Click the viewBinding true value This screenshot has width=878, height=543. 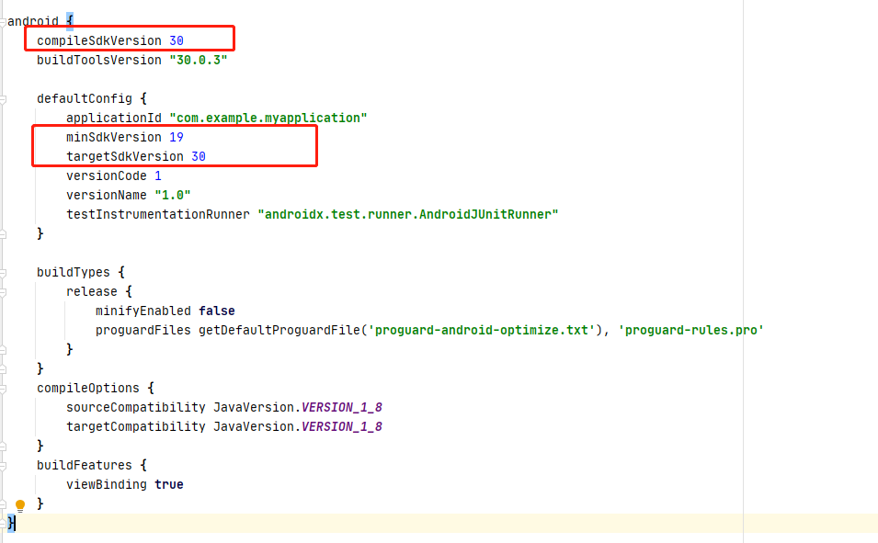pyautogui.click(x=169, y=484)
